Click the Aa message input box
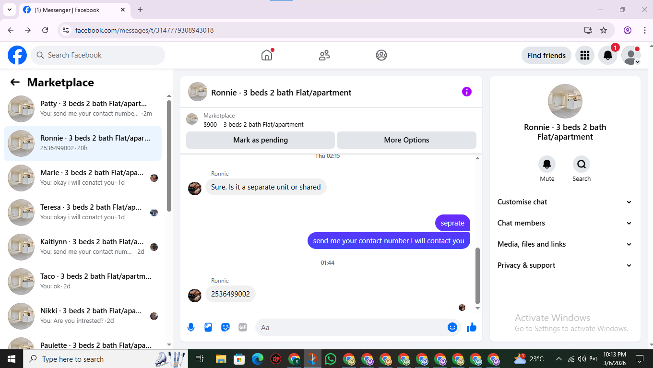This screenshot has height=368, width=653. [357, 327]
